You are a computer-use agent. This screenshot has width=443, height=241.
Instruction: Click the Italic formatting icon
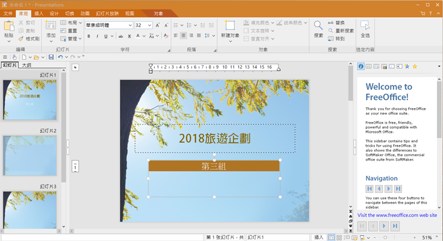97,36
